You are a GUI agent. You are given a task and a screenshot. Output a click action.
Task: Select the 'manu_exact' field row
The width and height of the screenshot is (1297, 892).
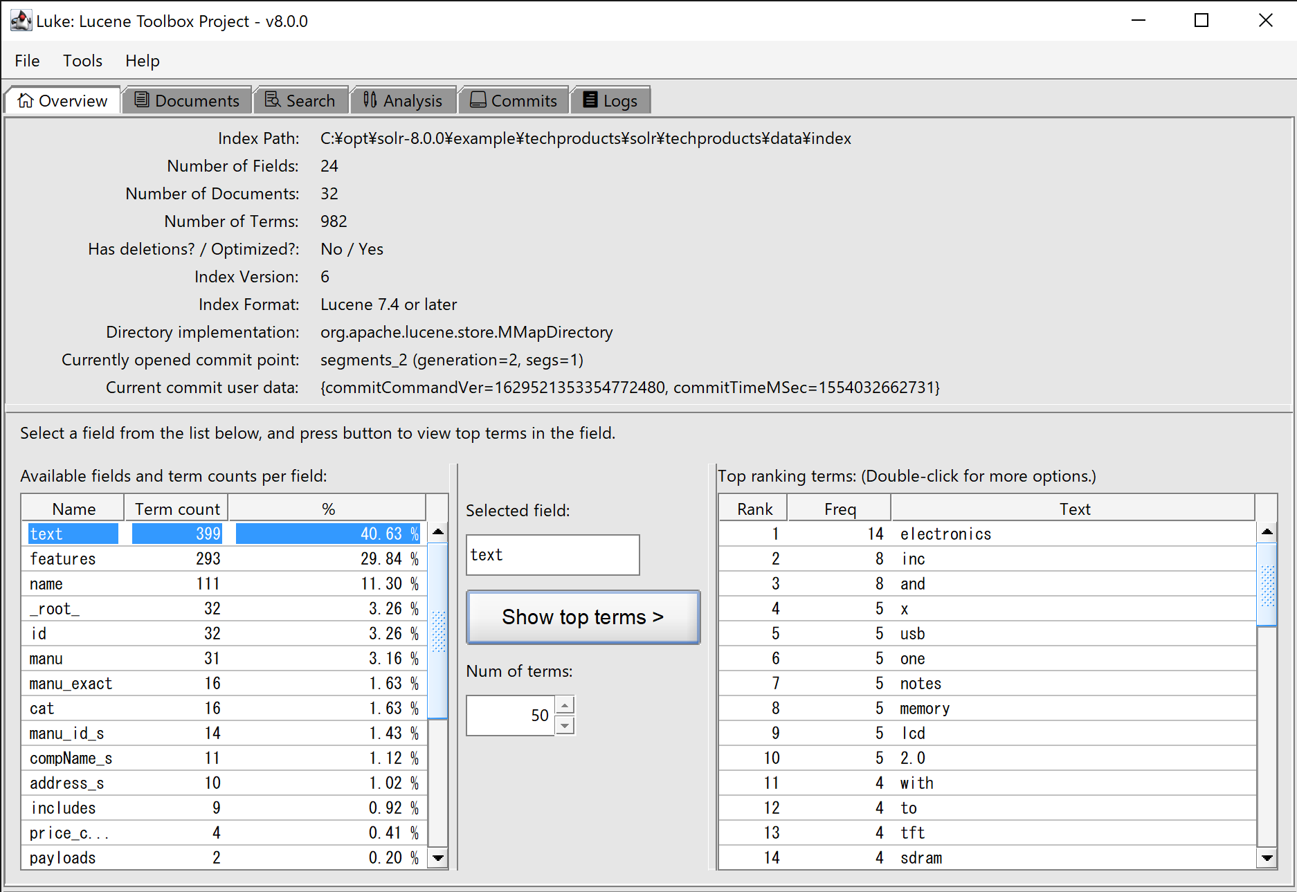(x=225, y=684)
